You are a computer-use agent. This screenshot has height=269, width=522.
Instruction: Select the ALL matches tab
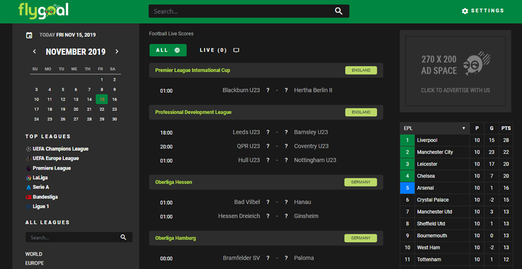(168, 50)
